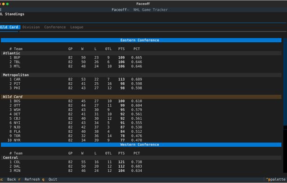This screenshot has height=183, width=287.
Task: Select the TOR wild card row
Action: 141,136
